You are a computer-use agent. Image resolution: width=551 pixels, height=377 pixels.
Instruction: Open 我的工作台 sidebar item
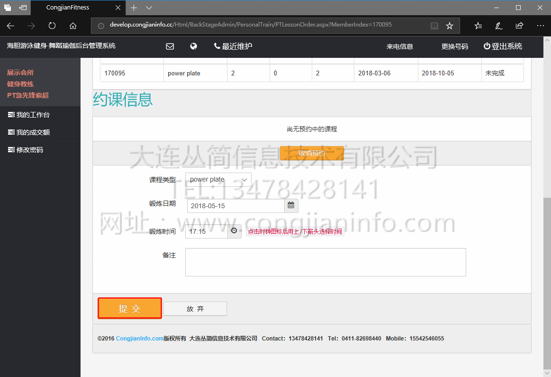40,115
